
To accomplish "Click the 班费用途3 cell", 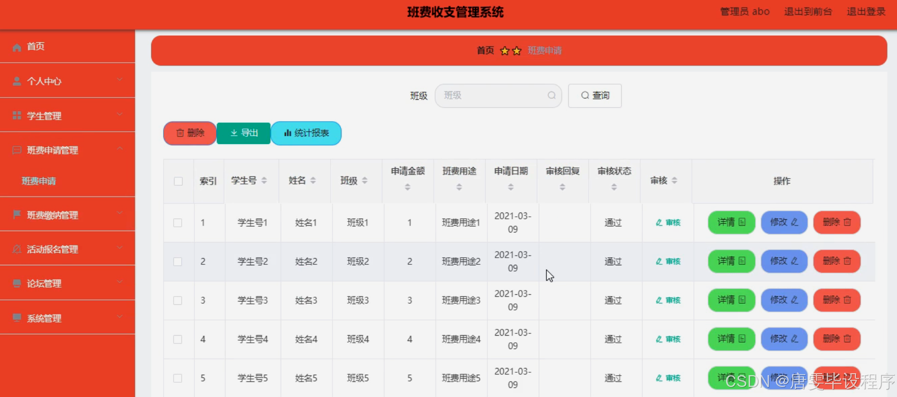I will tap(461, 300).
